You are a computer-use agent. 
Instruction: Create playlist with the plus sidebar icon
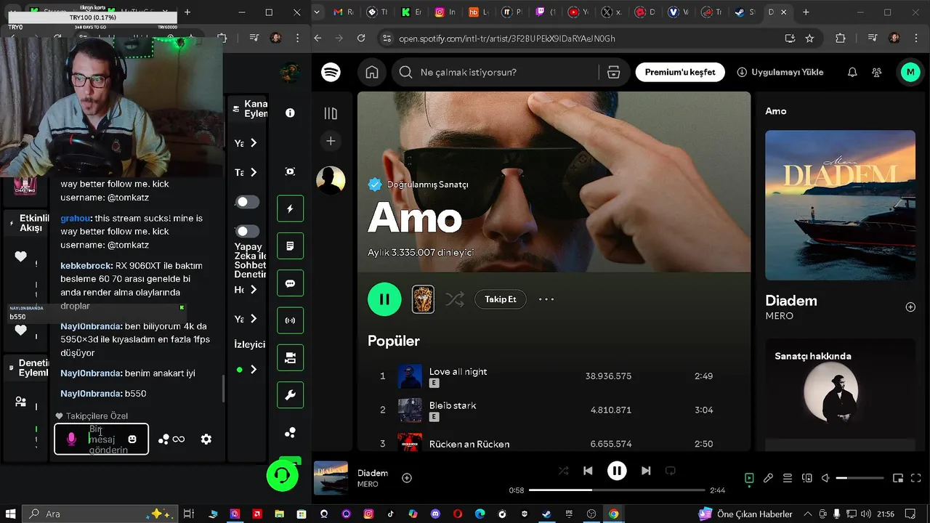(331, 141)
